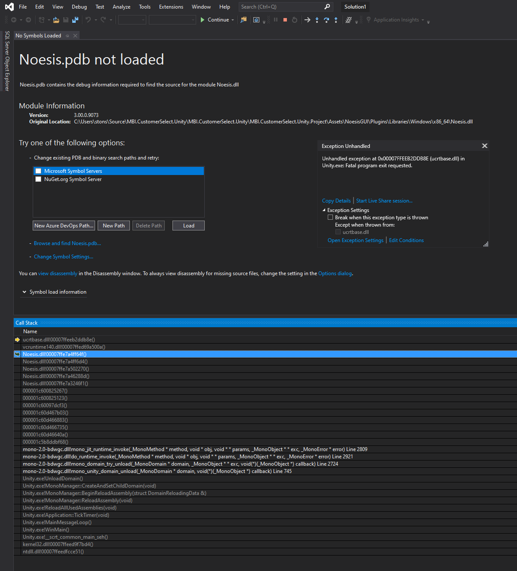517x571 pixels.
Task: Select the vcruntime140.dll call stack frame
Action: pyautogui.click(x=64, y=347)
